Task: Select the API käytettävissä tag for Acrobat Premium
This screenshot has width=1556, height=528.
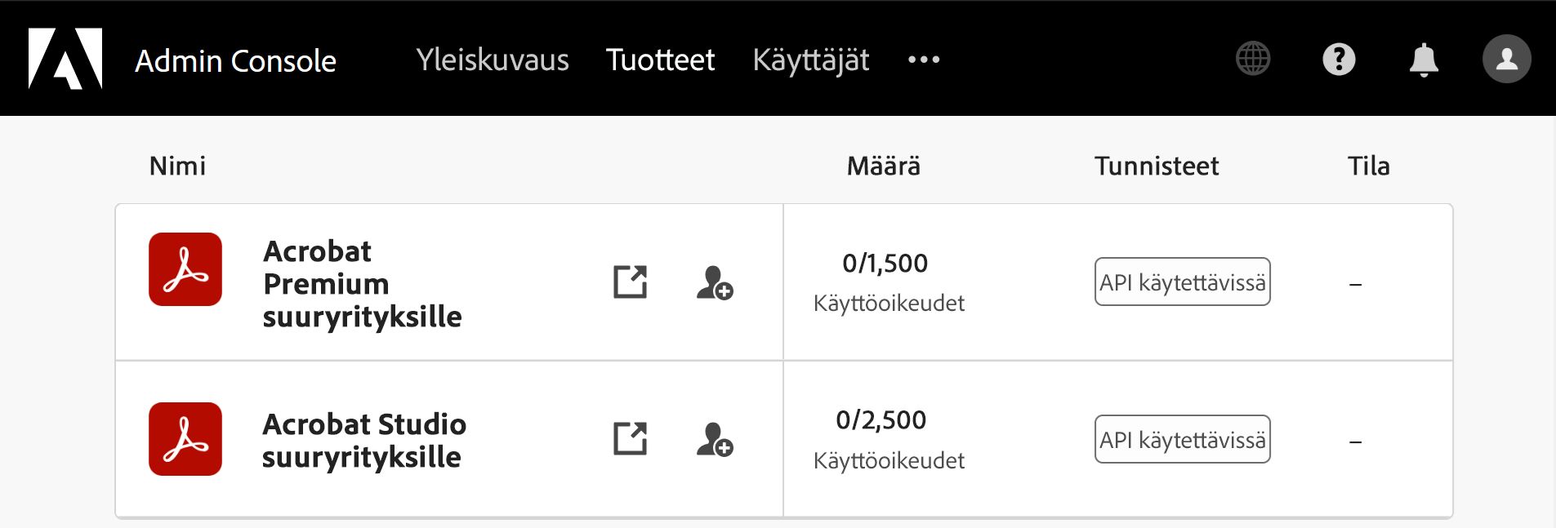Action: pyautogui.click(x=1182, y=282)
